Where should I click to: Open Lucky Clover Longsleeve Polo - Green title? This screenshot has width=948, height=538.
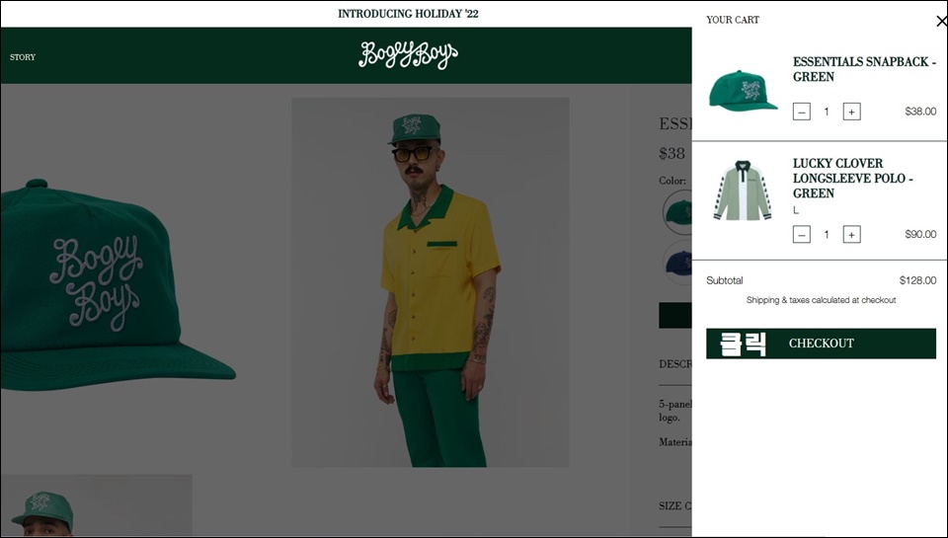point(852,179)
